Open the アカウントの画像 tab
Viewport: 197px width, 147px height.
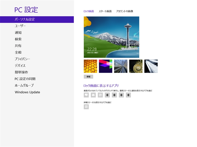[x=125, y=11]
